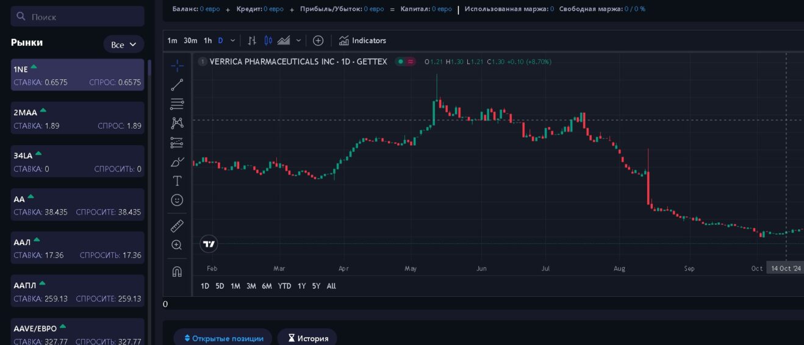804x345 pixels.
Task: Open the emoji icons tool
Action: click(x=177, y=200)
